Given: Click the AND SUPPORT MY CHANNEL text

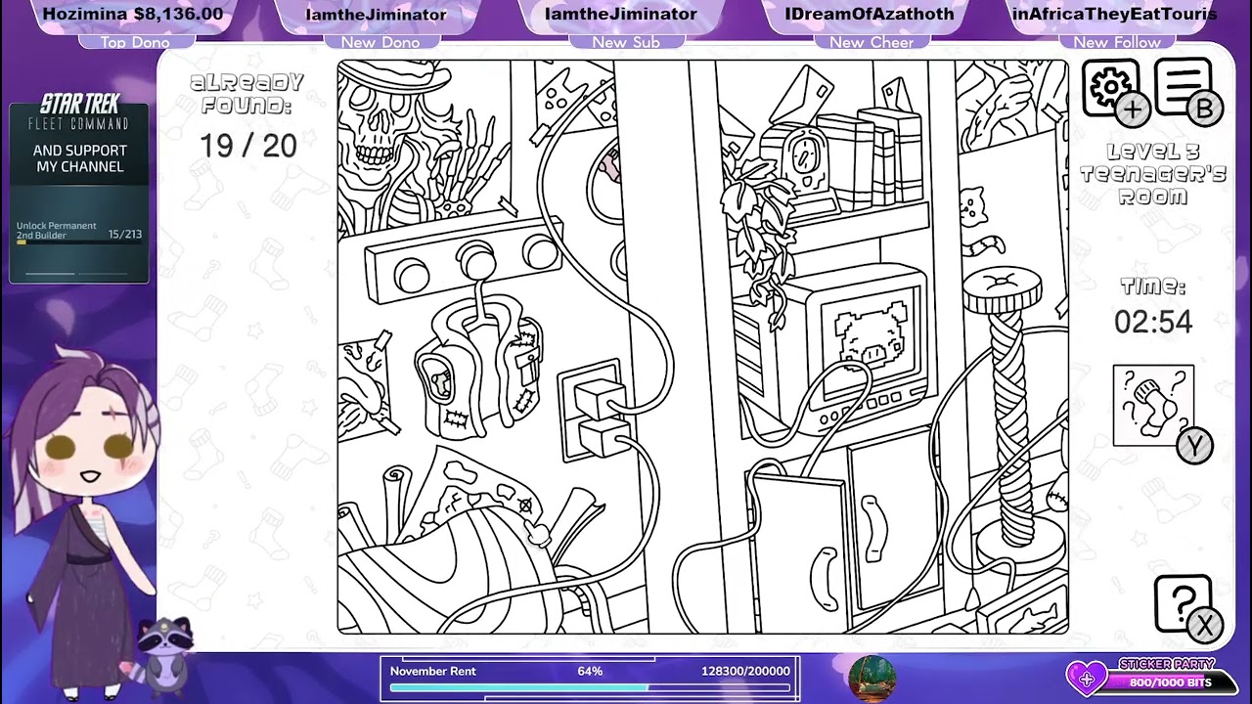Looking at the screenshot, I should tap(80, 158).
